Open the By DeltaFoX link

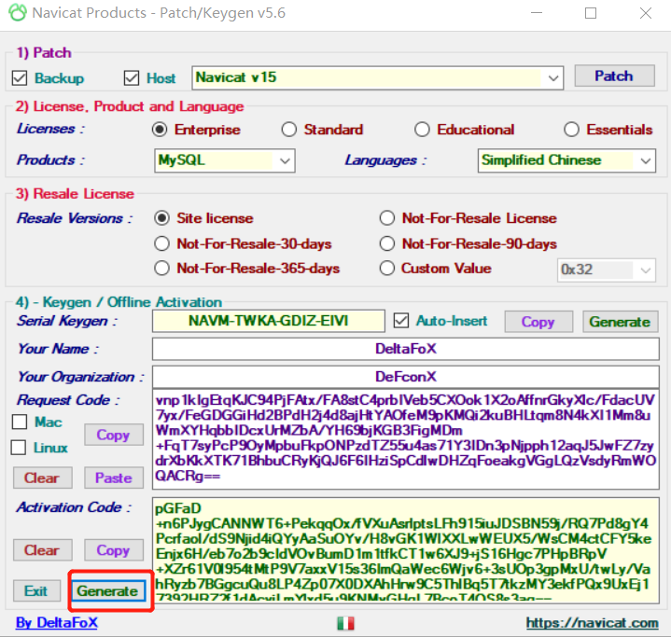coord(57,622)
